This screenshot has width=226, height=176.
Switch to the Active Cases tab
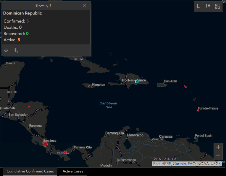pos(73,171)
